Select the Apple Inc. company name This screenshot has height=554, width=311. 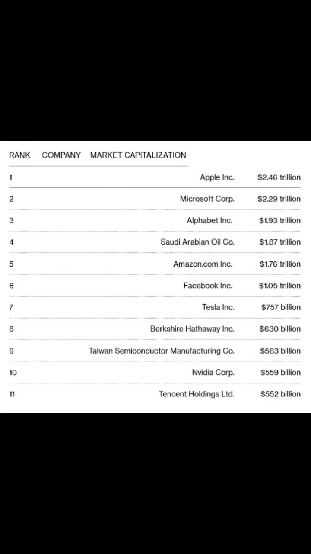[x=217, y=177]
